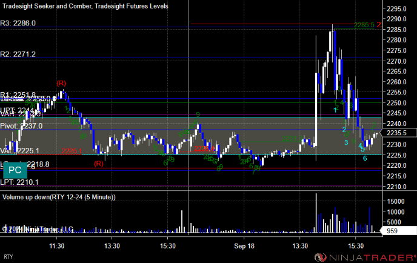The image size is (417, 263).
Task: Click the current price marker 2235.5
Action: coord(398,133)
